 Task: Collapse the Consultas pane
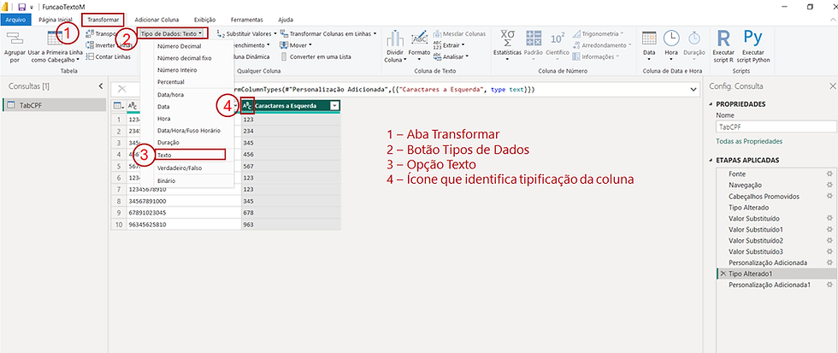click(101, 86)
